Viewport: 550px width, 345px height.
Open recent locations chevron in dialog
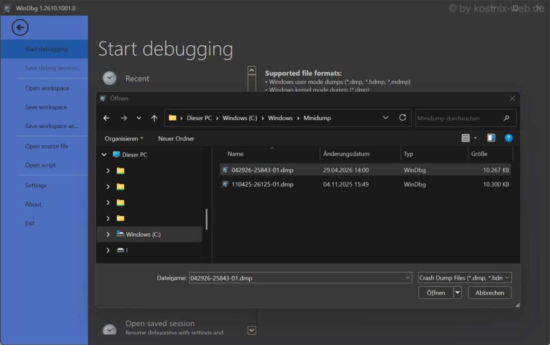(x=139, y=118)
